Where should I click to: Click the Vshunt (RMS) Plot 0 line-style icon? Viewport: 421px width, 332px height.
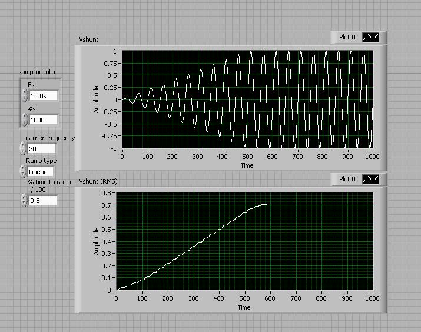click(370, 180)
